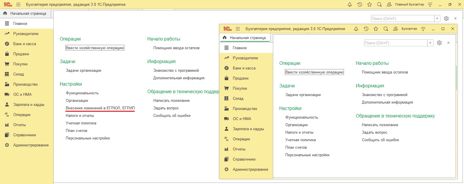Open history clock icon in the Бухгалтер window
Viewport: 464px width, 184px height.
coord(366,29)
